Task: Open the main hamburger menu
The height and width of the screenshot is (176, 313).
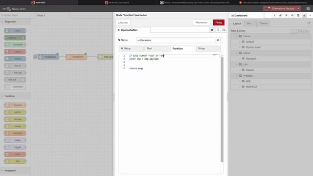Action: 308,9
